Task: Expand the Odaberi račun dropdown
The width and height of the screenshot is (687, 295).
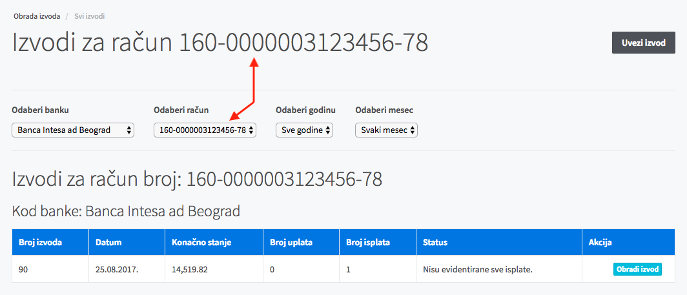Action: tap(205, 130)
